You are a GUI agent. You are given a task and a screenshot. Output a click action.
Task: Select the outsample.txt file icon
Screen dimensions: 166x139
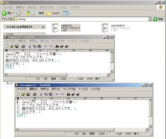tap(105, 28)
